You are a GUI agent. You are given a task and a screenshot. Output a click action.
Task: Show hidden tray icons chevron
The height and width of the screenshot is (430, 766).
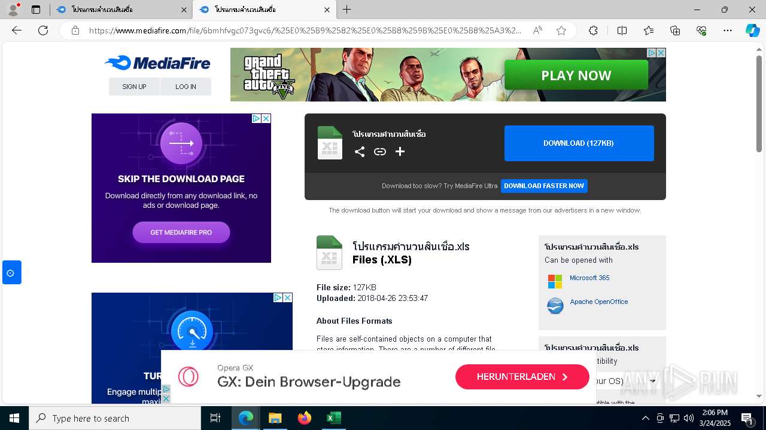[x=645, y=418]
